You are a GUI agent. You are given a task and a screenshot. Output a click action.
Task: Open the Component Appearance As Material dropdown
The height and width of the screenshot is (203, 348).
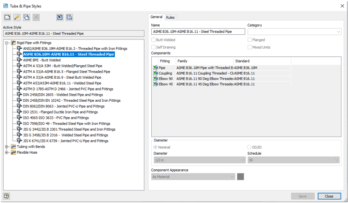[193, 177]
